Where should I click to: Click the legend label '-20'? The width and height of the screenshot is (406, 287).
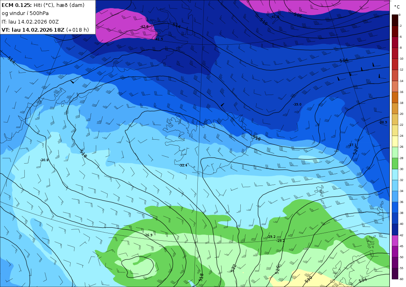401,114
